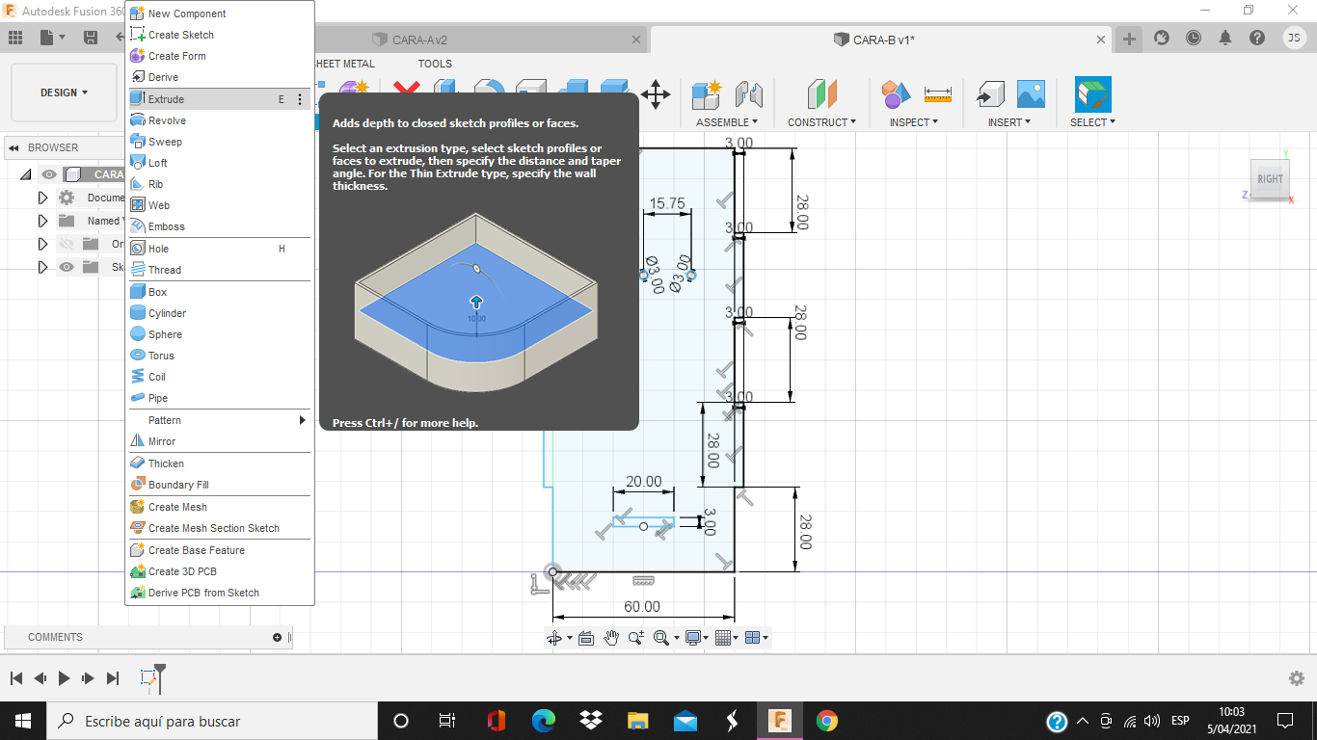Click the Interference shapes icon in Inspect
This screenshot has width=1317, height=740.
tap(896, 94)
